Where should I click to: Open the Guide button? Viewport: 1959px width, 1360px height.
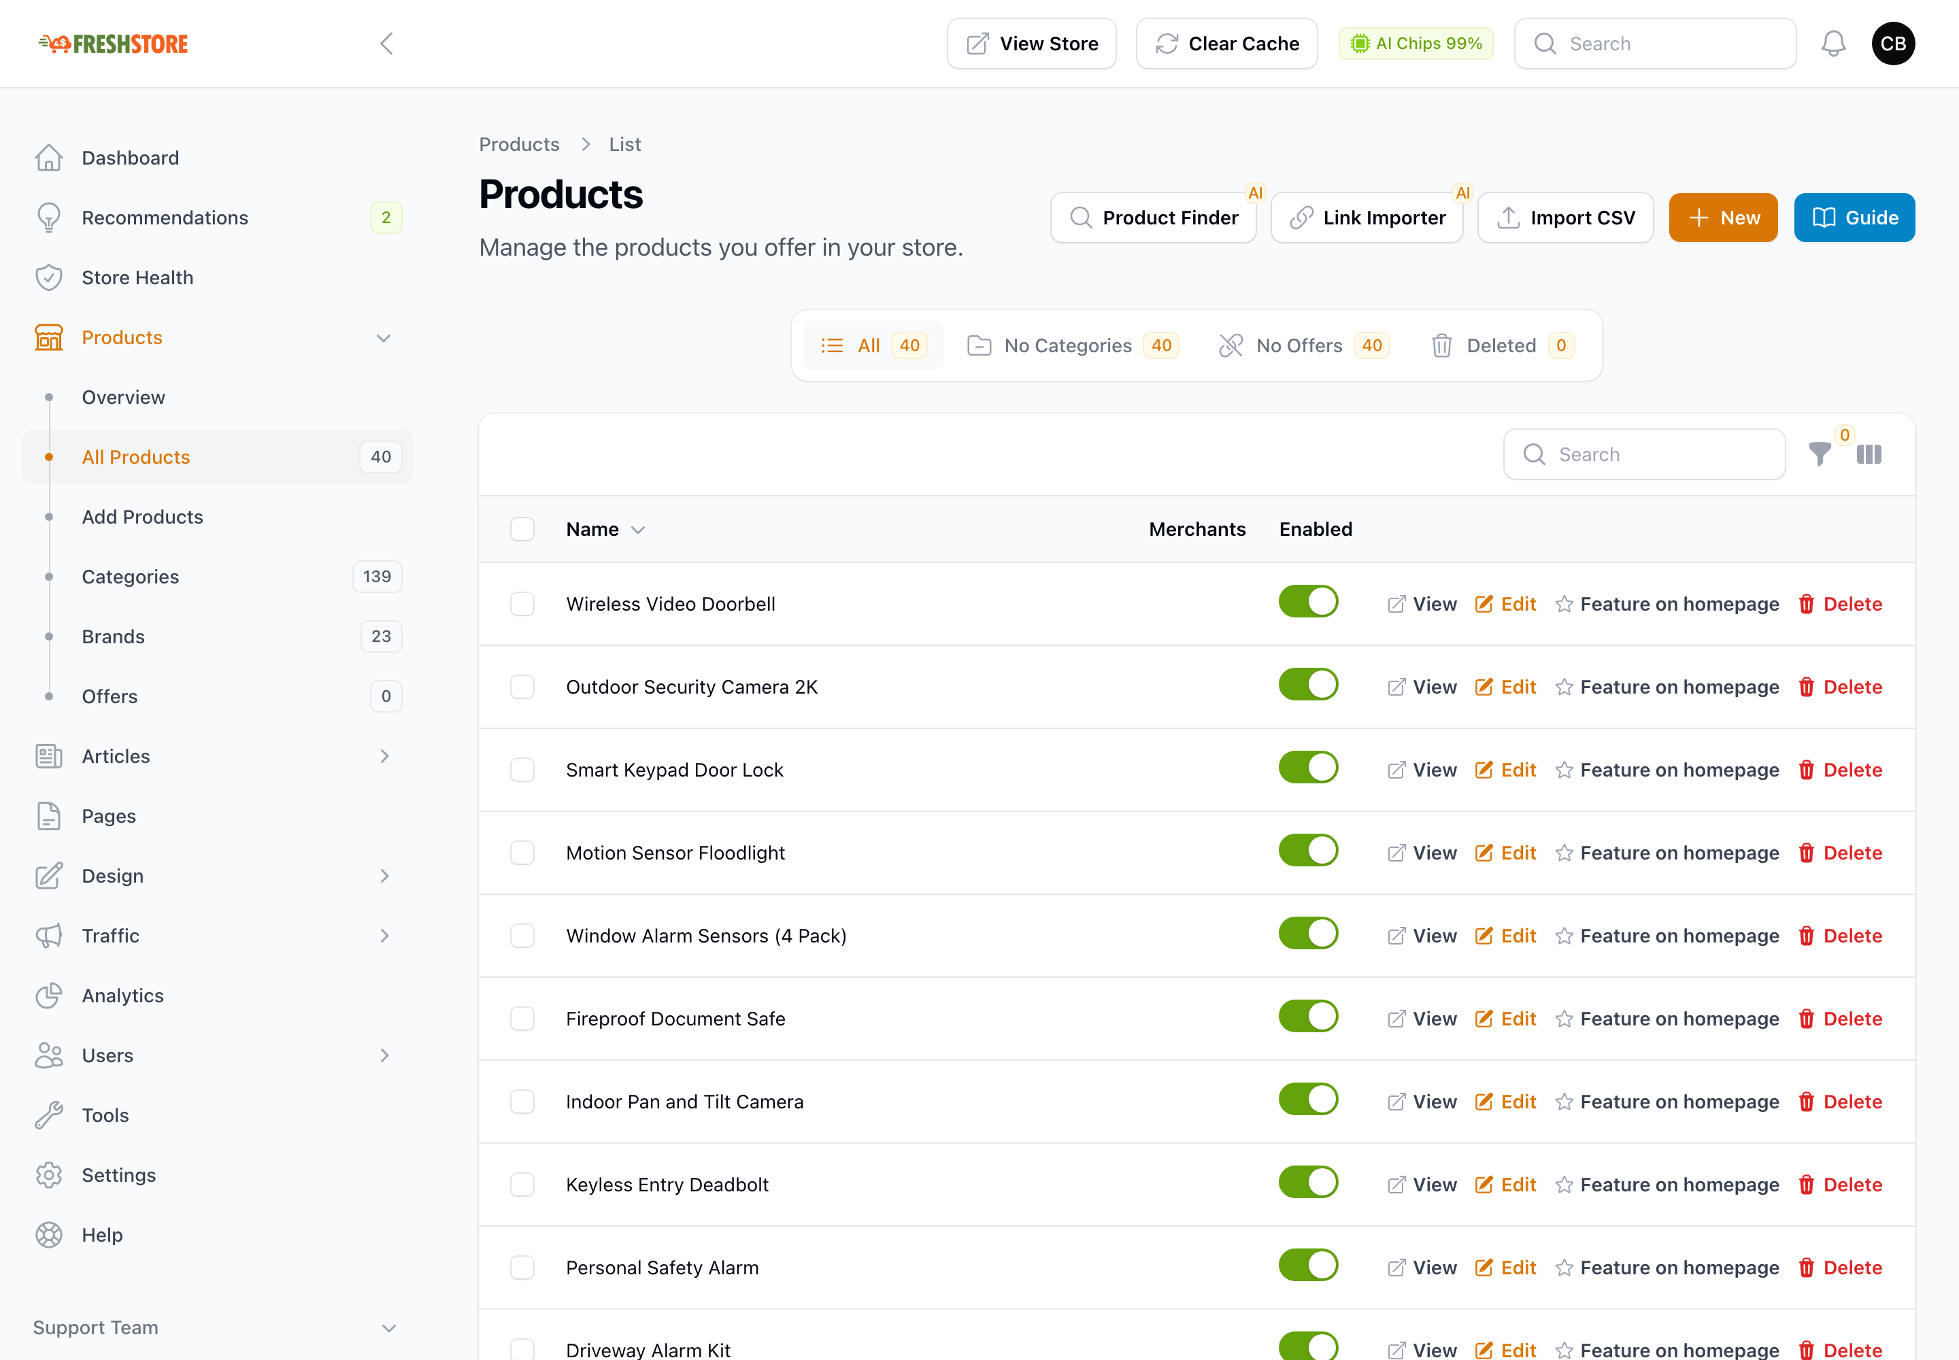tap(1854, 218)
